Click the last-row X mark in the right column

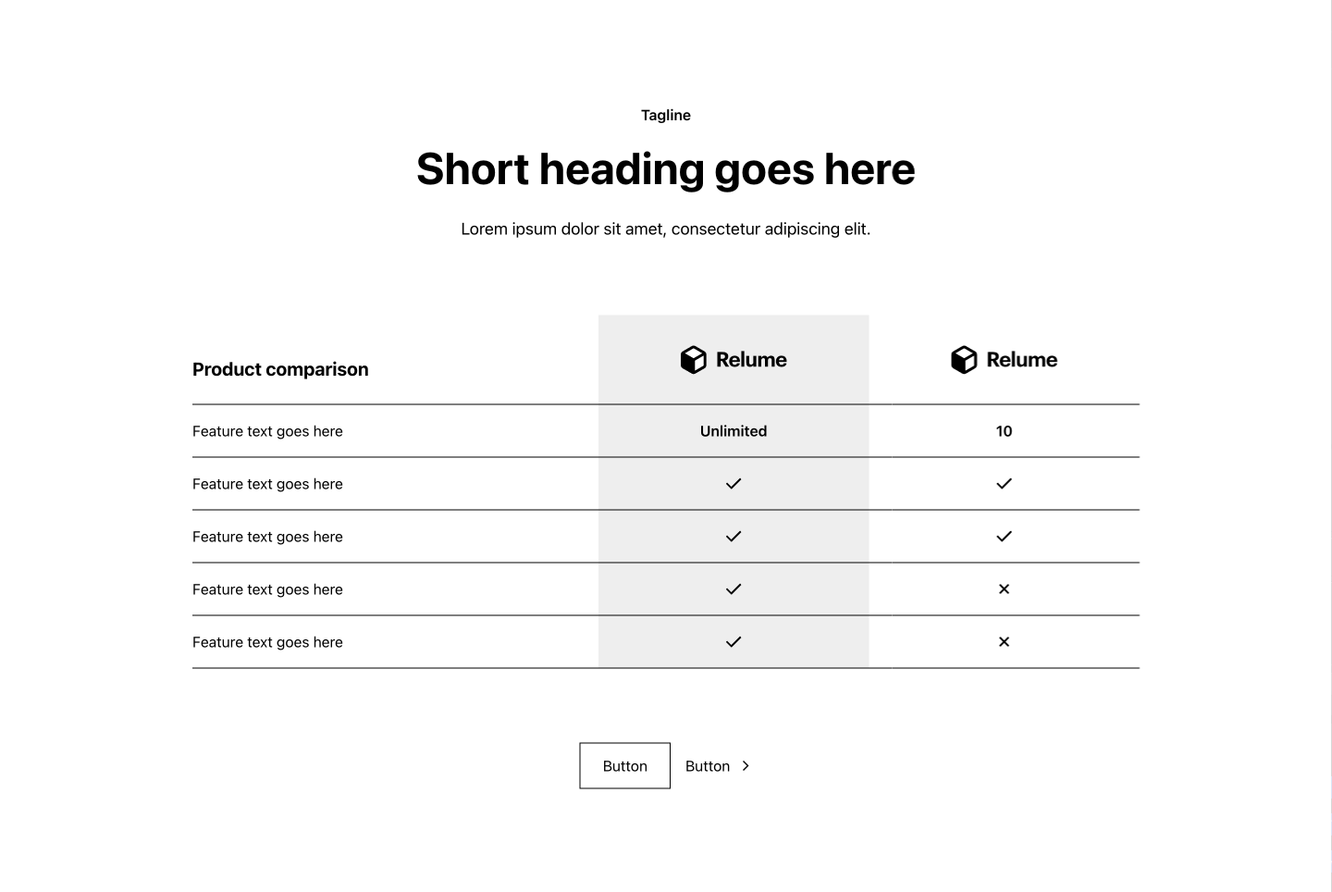coord(1004,642)
